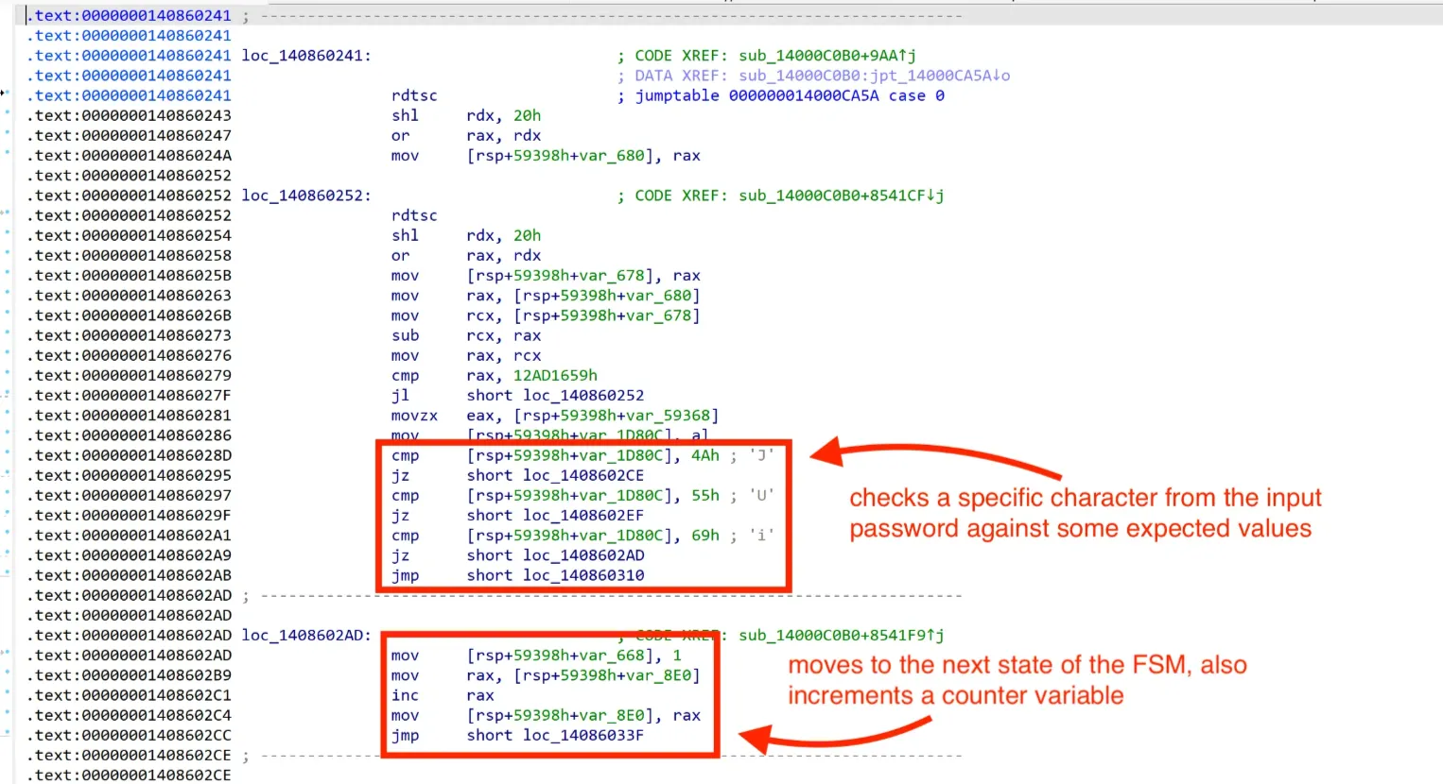Follow jz target loc_1408602CE

(x=582, y=476)
